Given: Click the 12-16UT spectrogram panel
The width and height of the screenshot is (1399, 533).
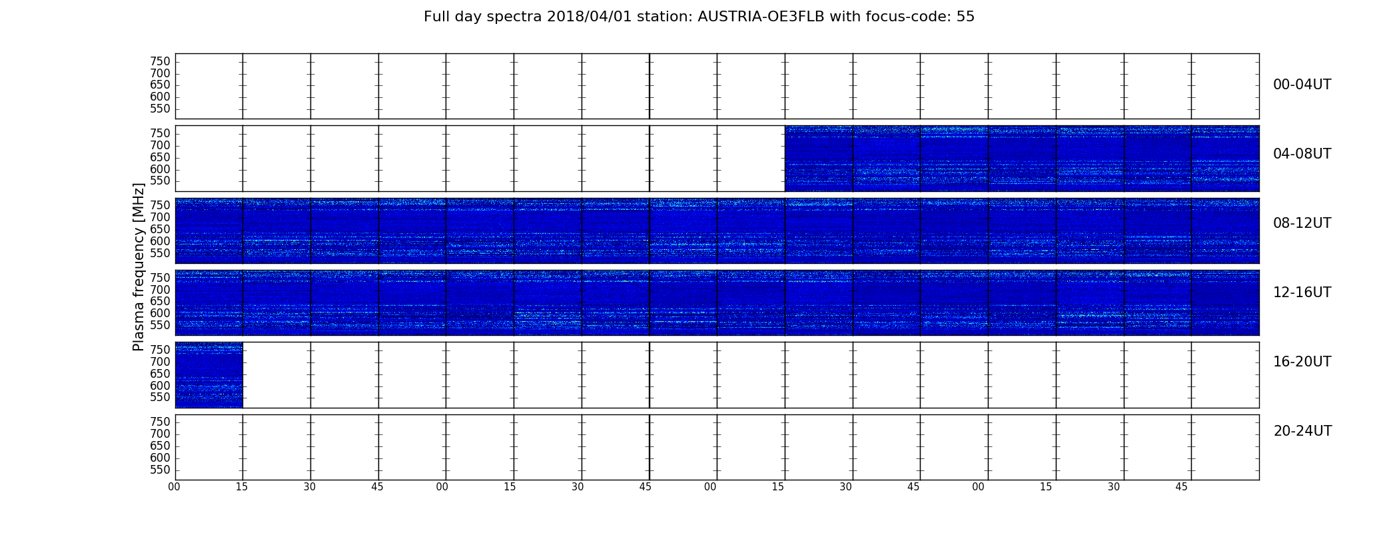Looking at the screenshot, I should pyautogui.click(x=717, y=302).
